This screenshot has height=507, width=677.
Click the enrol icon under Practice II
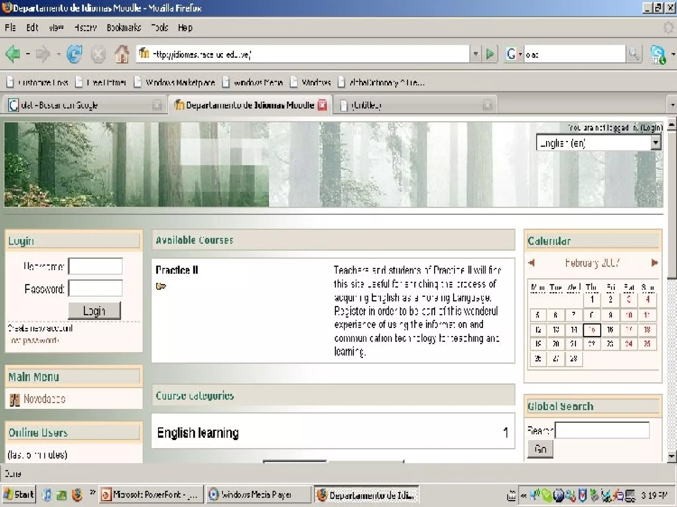click(x=161, y=286)
